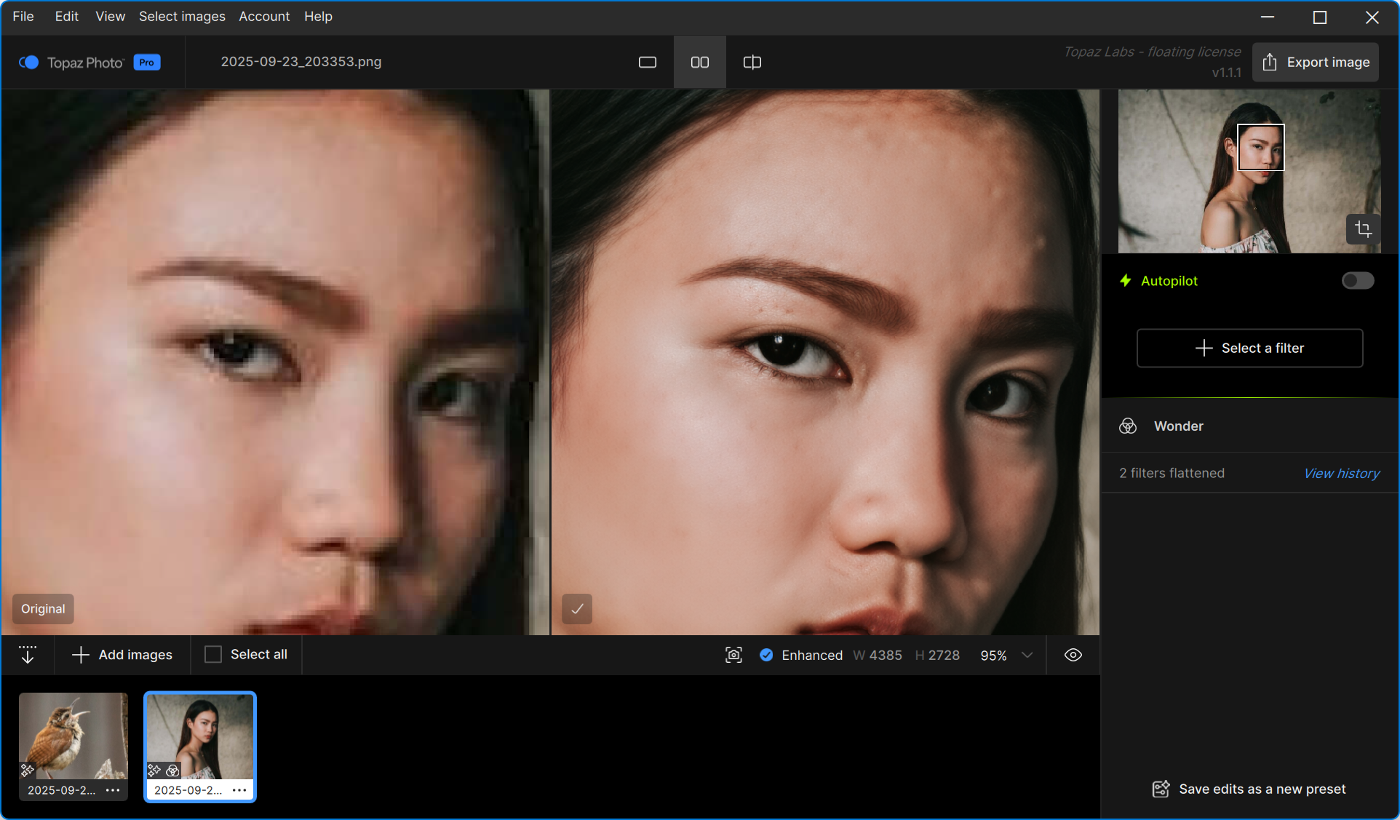
Task: Open the Account menu
Action: [x=263, y=16]
